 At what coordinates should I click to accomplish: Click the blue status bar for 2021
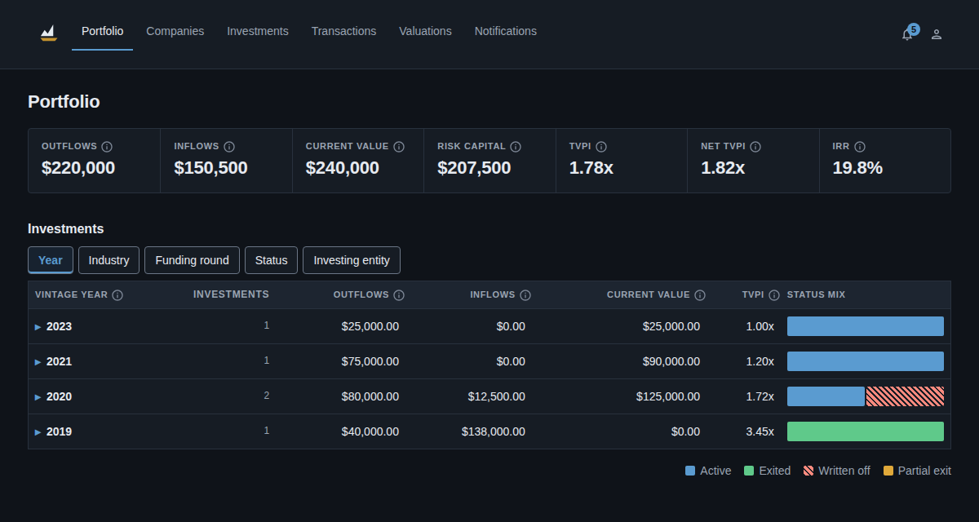(x=866, y=361)
